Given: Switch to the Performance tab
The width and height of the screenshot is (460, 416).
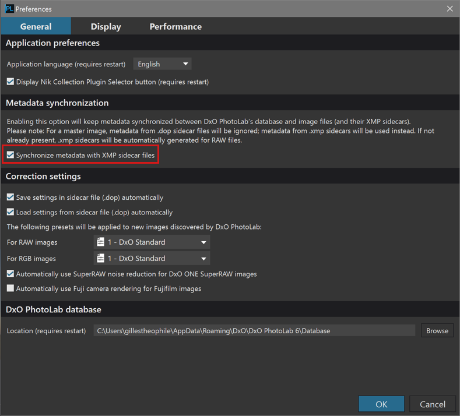Looking at the screenshot, I should (175, 26).
